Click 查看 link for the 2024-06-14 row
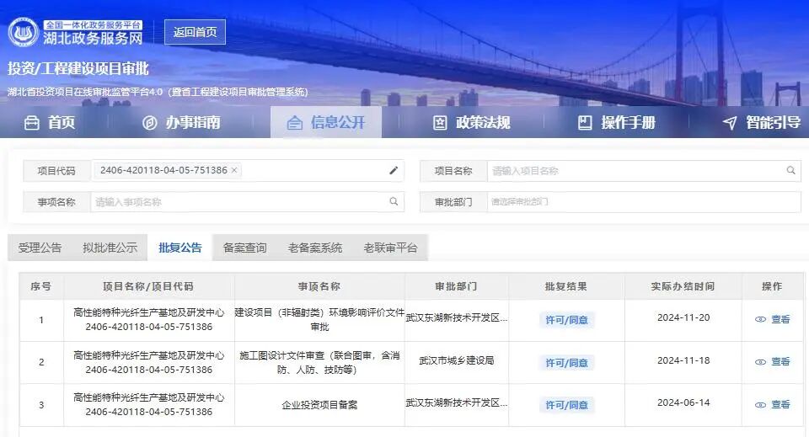 780,404
